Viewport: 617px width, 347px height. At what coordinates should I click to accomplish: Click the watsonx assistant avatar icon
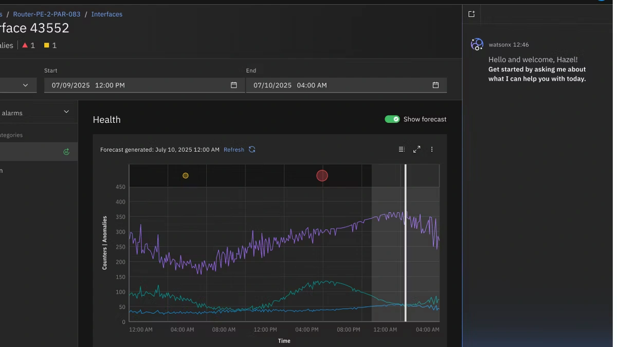coord(477,44)
